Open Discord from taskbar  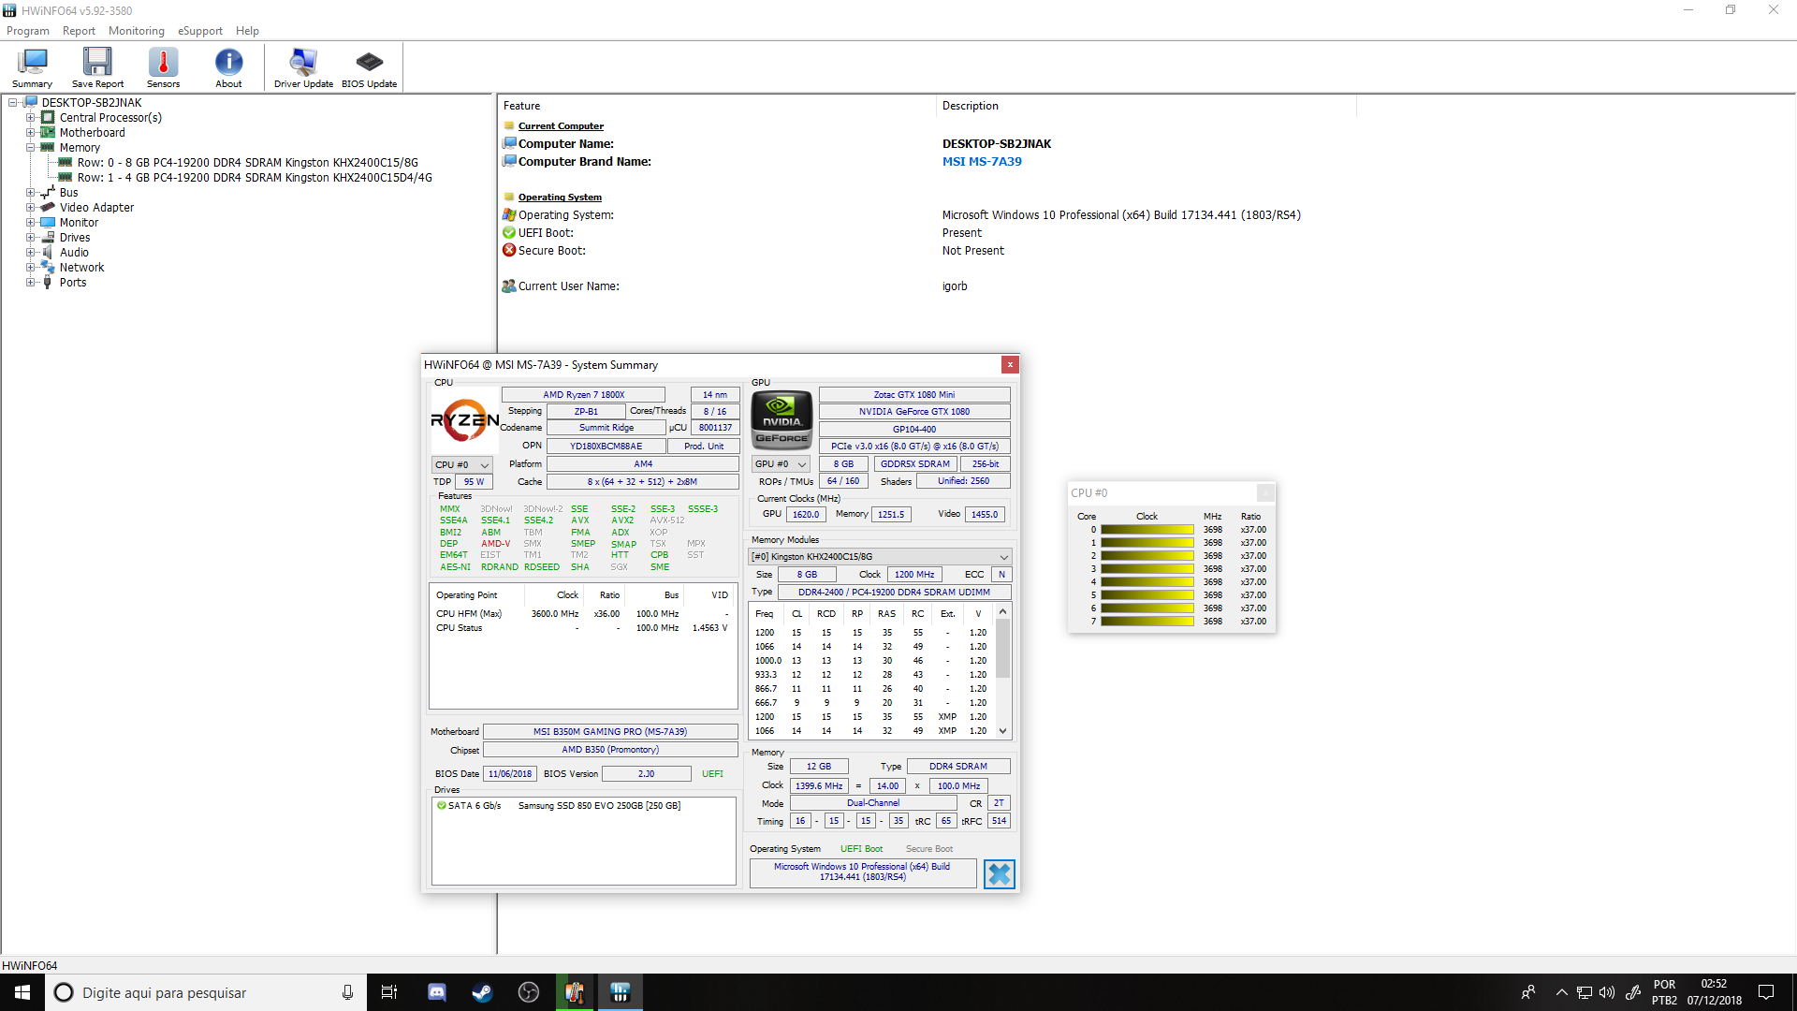pyautogui.click(x=437, y=992)
